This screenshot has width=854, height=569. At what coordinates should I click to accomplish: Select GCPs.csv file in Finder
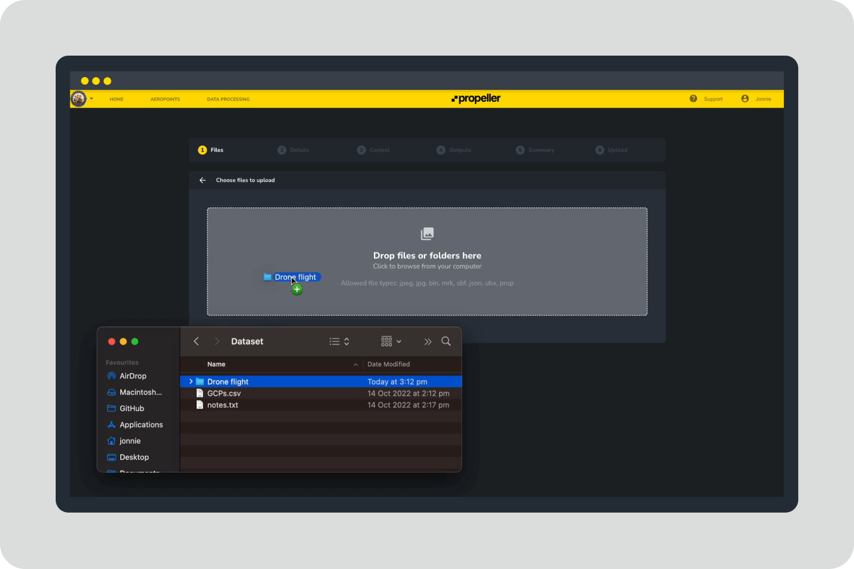pyautogui.click(x=224, y=393)
